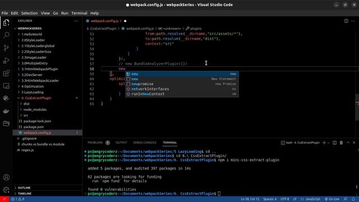
Task: Open Explorer Views and More Actions ellipsis
Action: pos(76,21)
